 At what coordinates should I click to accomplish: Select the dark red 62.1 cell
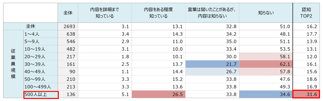pyautogui.click(x=266, y=64)
